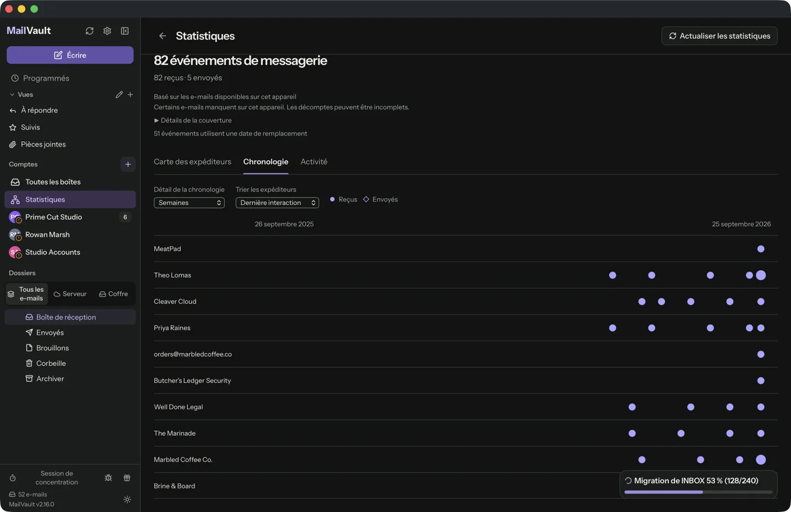Viewport: 791px width, 512px height.
Task: Click the Brine & Board sender name
Action: (x=174, y=486)
